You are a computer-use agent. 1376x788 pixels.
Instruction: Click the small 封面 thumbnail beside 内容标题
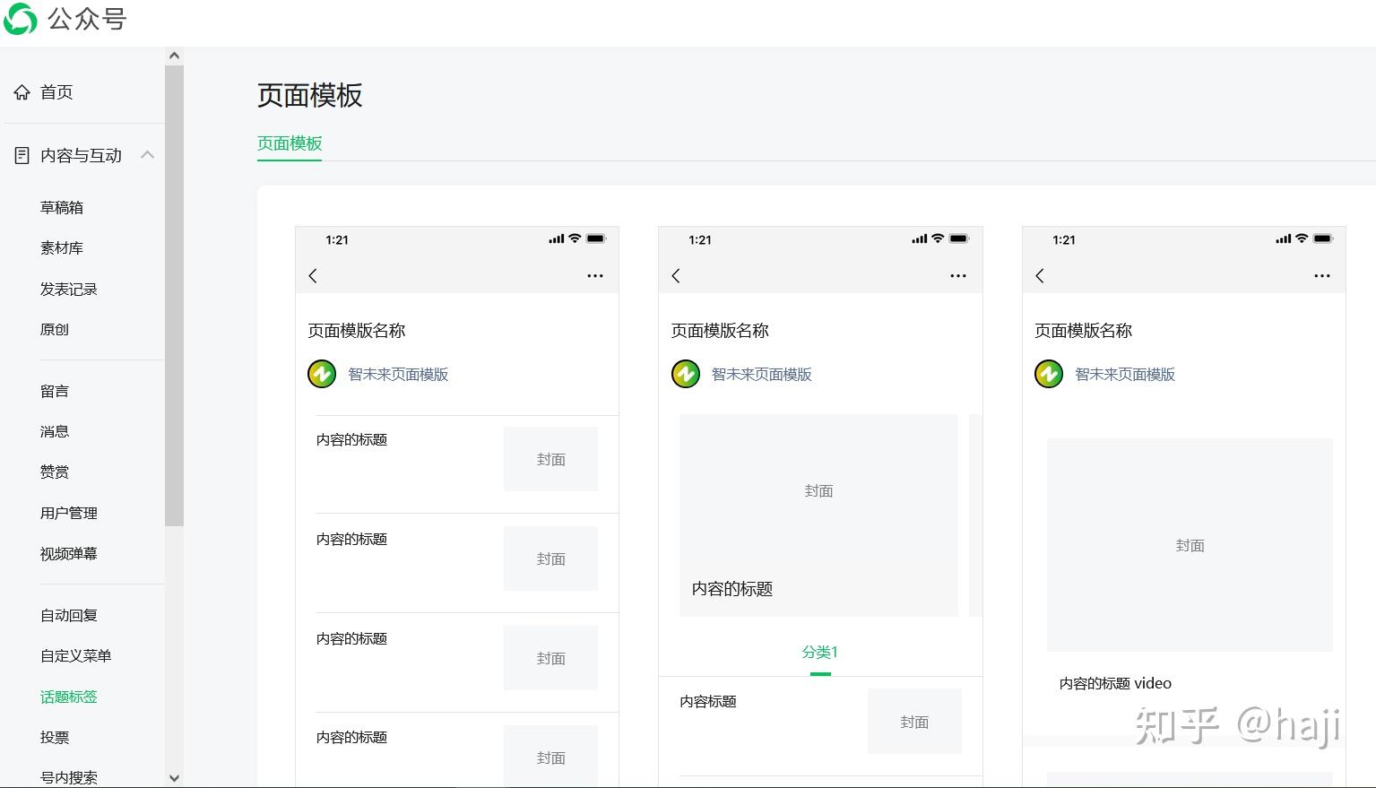pos(914,722)
